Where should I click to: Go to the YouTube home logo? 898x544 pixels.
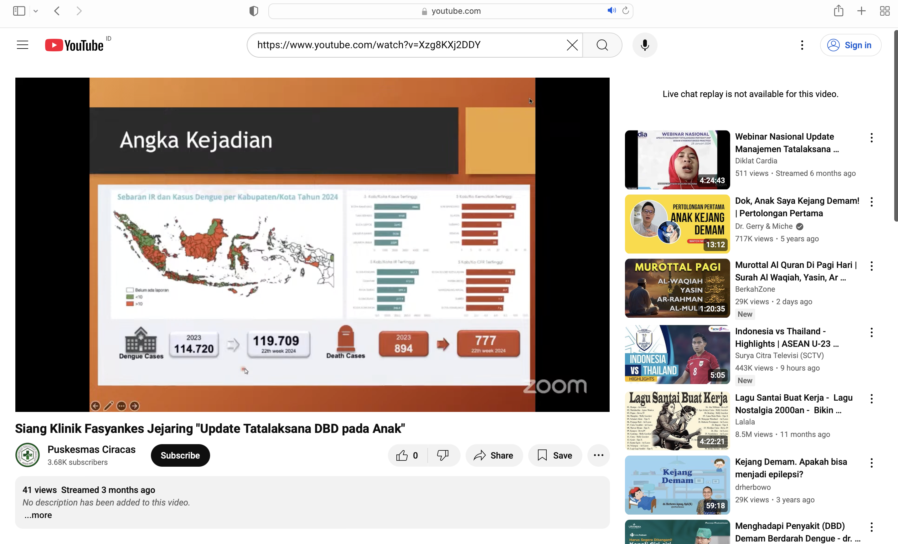74,45
